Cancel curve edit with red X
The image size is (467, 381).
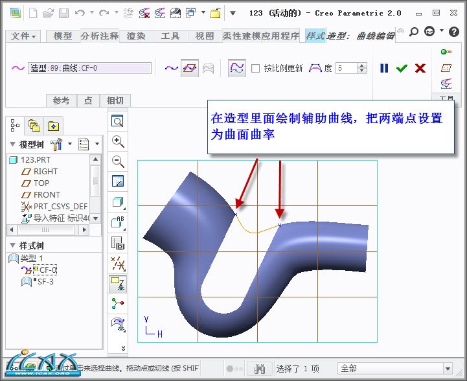[x=420, y=68]
